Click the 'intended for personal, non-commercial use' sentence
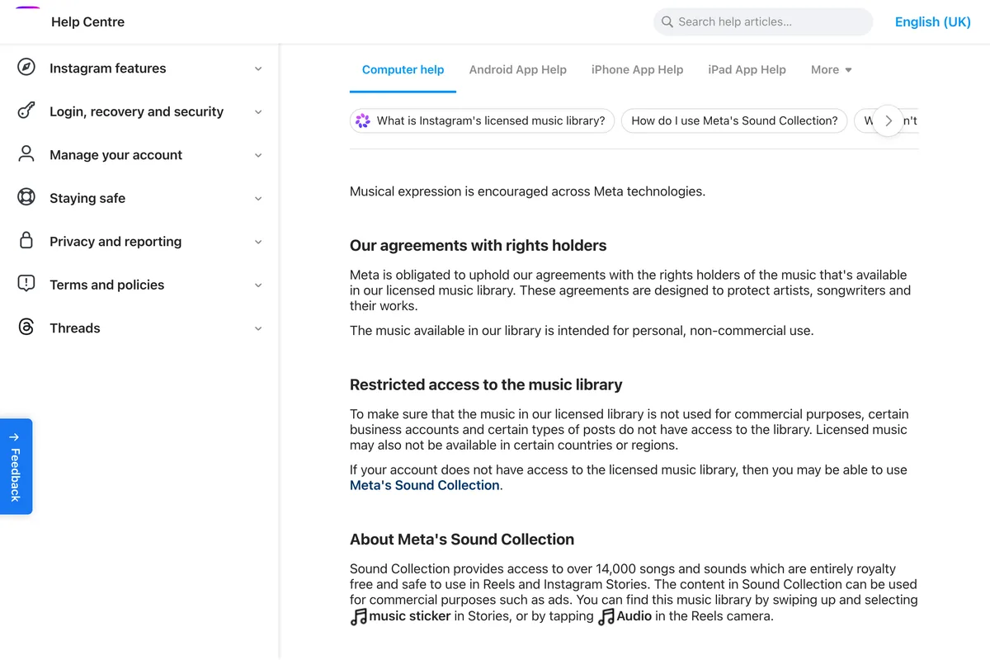This screenshot has height=660, width=990. click(582, 330)
